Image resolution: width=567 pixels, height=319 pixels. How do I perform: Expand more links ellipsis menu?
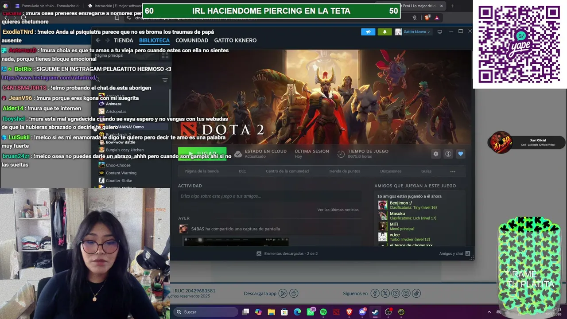pyautogui.click(x=453, y=171)
